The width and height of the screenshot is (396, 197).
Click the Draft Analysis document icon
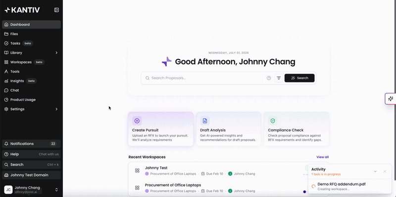[205, 121]
